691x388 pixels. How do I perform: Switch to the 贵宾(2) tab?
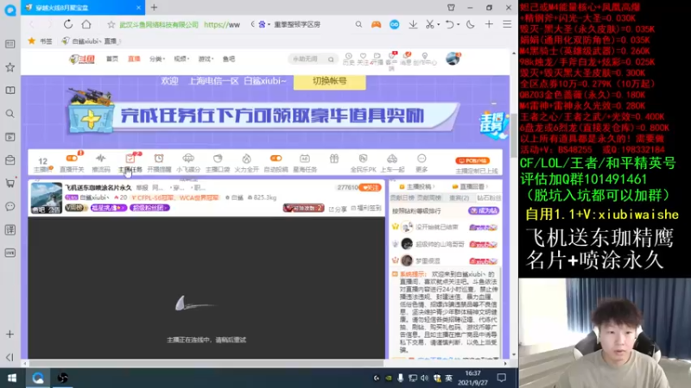tap(459, 198)
